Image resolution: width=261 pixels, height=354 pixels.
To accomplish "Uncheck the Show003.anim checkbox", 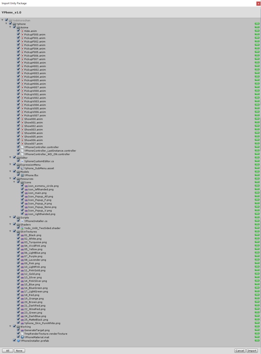I will pos(19,129).
